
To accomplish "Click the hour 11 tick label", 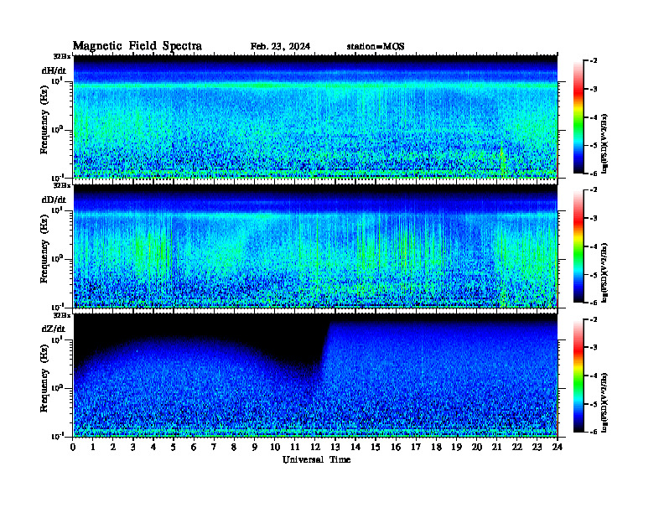I will pos(295,447).
